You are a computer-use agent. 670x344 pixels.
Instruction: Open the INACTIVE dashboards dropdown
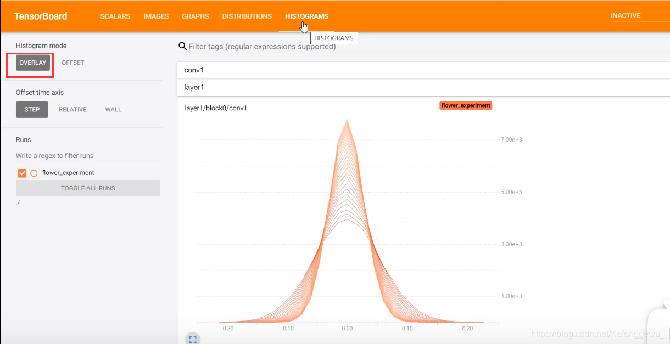click(639, 16)
